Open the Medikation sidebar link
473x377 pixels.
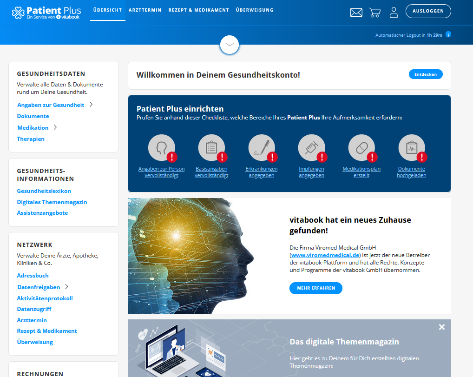(33, 128)
